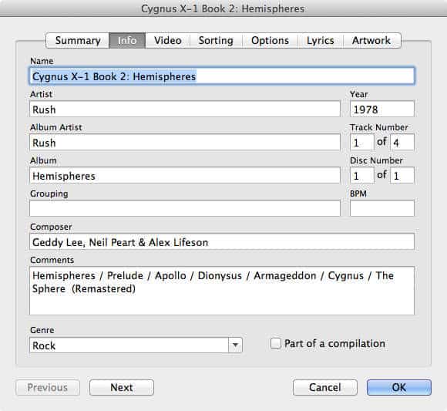The width and height of the screenshot is (447, 411).
Task: Select the Info tab
Action: point(127,41)
